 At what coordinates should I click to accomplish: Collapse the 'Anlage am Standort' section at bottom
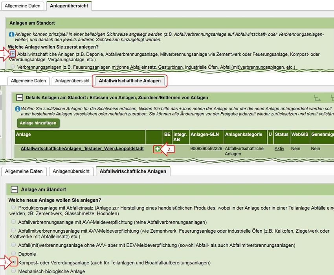(x=14, y=189)
